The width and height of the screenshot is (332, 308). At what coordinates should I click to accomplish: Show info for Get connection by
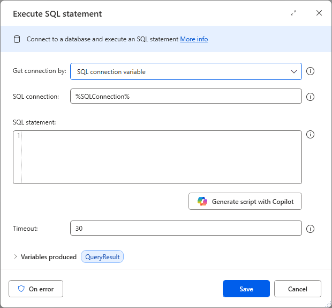310,71
